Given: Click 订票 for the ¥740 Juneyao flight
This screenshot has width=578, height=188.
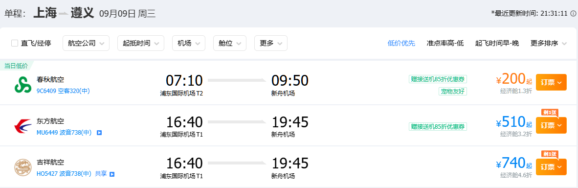Looking at the screenshot, I should click(x=551, y=167).
